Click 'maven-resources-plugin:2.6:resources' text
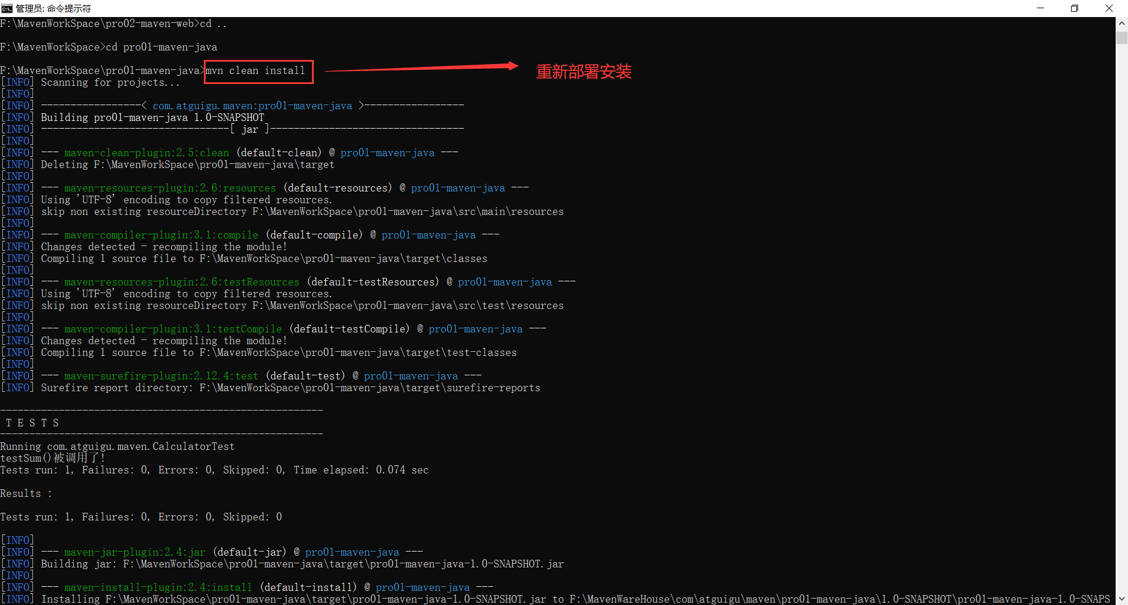 click(170, 188)
